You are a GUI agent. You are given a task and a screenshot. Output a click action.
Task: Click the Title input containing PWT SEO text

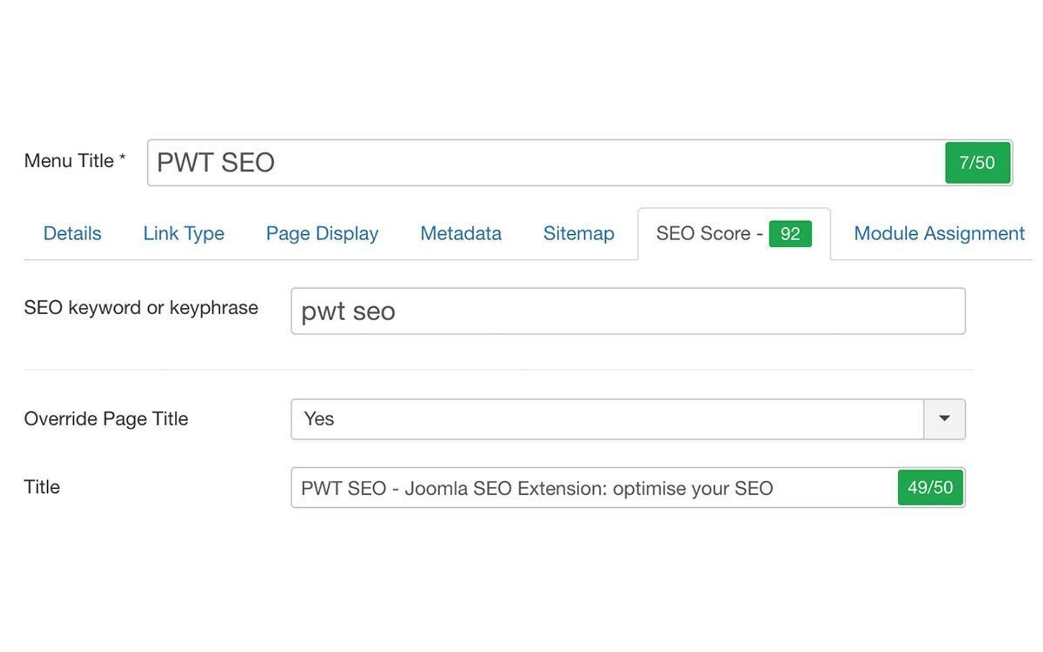click(565, 488)
